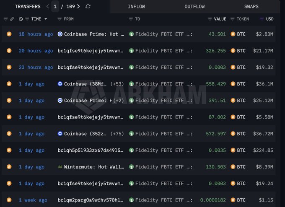Open the TIME column filter icon
The image size is (285, 207).
pos(27,19)
